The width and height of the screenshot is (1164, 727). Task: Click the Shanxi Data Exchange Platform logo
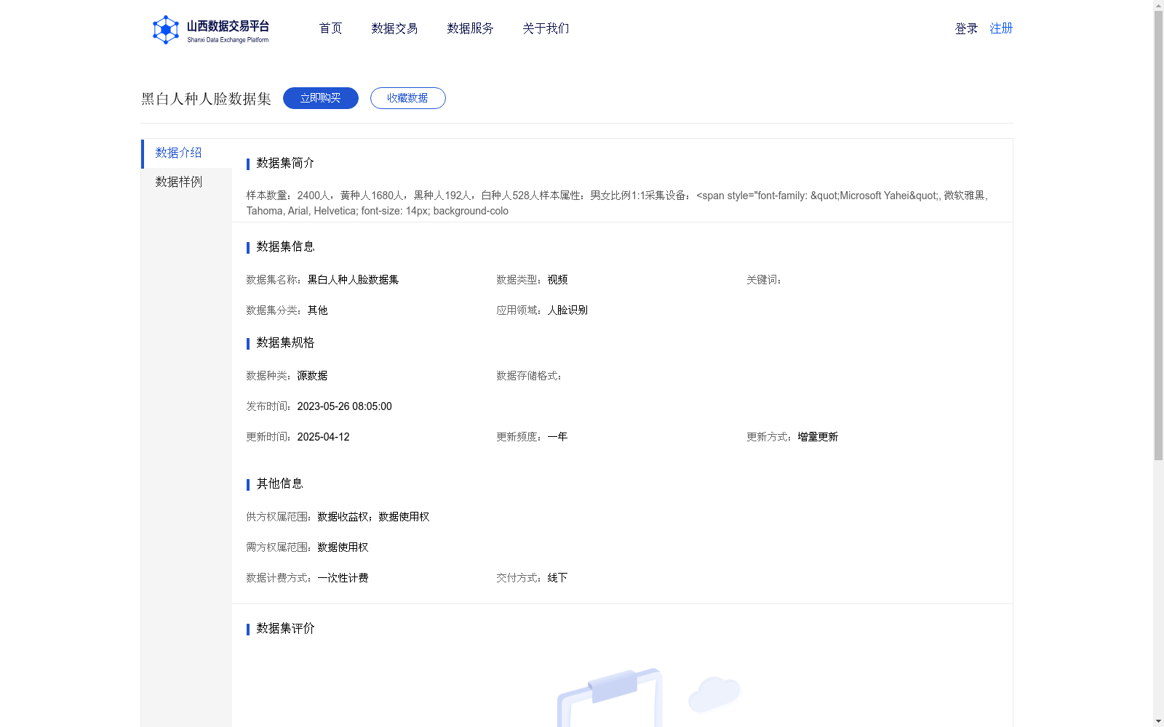point(210,30)
